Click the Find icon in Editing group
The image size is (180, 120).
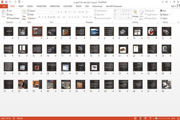(163, 11)
